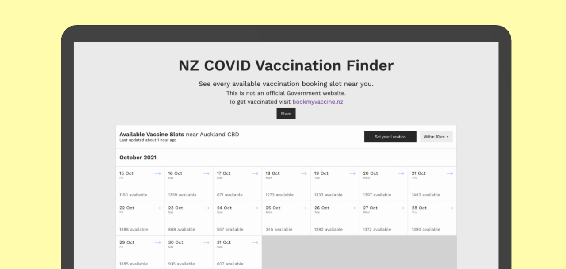
Task: Click the Set your Location button
Action: point(390,137)
